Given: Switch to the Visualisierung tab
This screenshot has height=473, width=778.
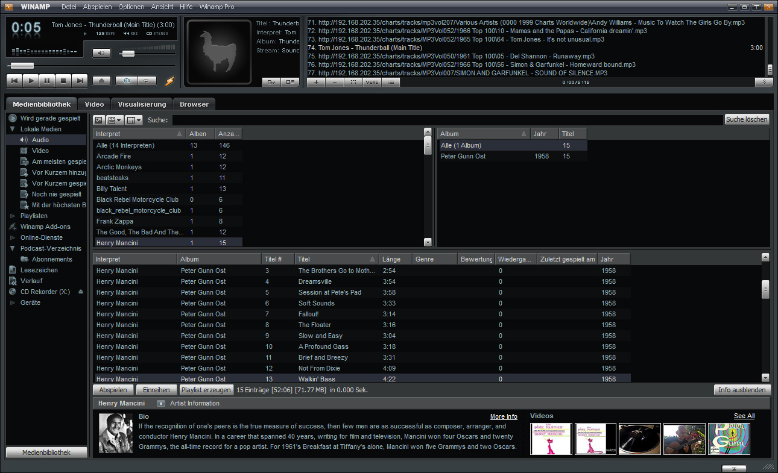Looking at the screenshot, I should (x=142, y=104).
